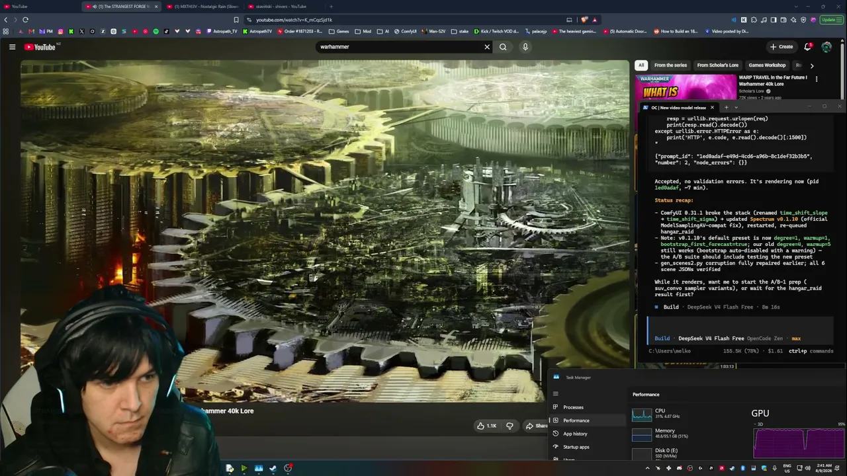The height and width of the screenshot is (476, 847).
Task: Open the Scholar's Lore channel link
Action: (752, 91)
